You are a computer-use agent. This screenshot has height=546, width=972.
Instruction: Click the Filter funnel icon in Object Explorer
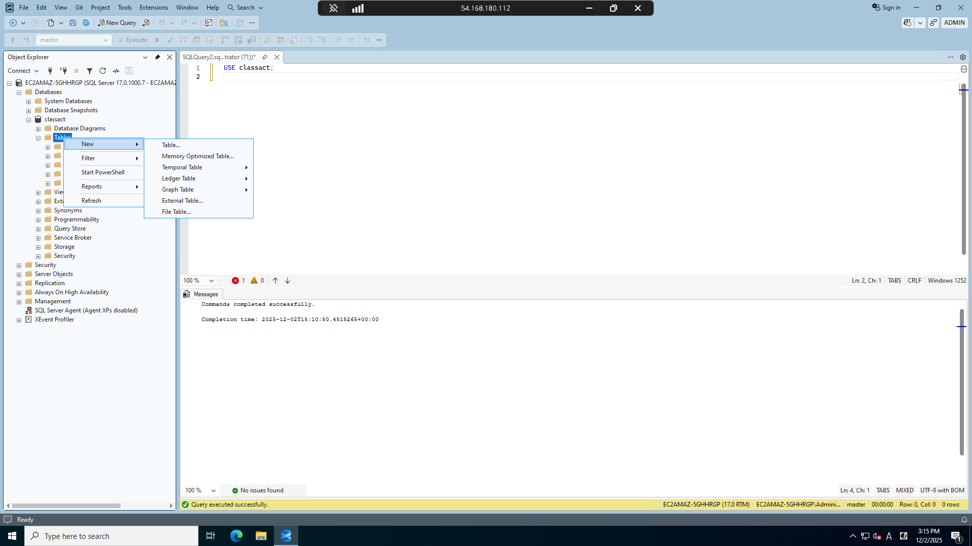[x=90, y=71]
